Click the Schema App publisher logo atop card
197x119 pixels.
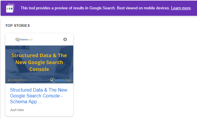pyautogui.click(x=24, y=39)
